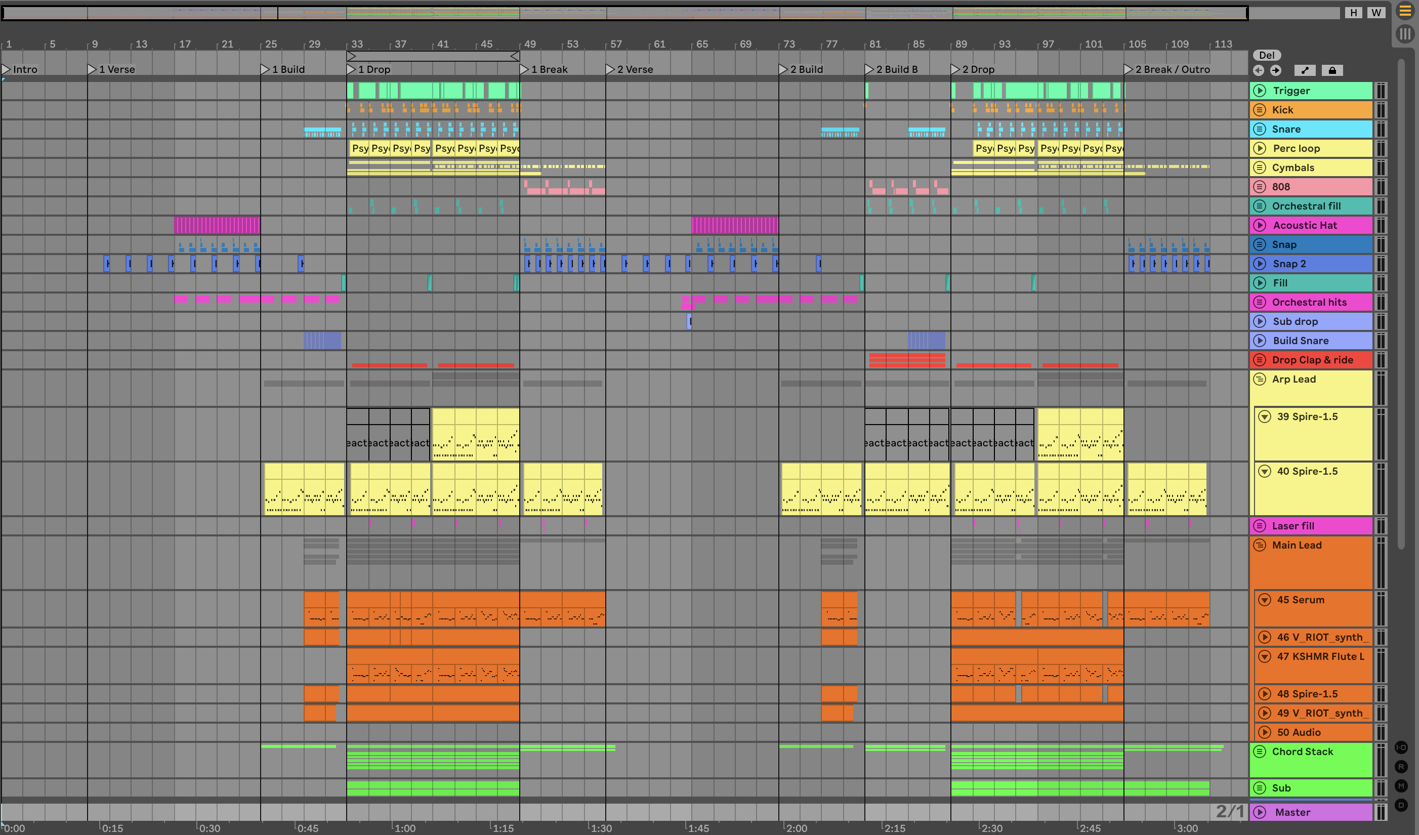Select the 1 Drop locator marker
Screen dimensions: 1419x835
click(351, 69)
